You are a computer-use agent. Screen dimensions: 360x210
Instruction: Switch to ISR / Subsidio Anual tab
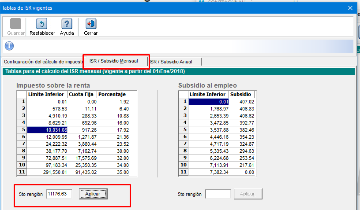coord(176,62)
